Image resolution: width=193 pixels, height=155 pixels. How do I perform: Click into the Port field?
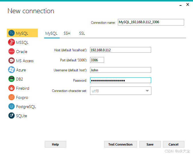[x=97, y=60]
